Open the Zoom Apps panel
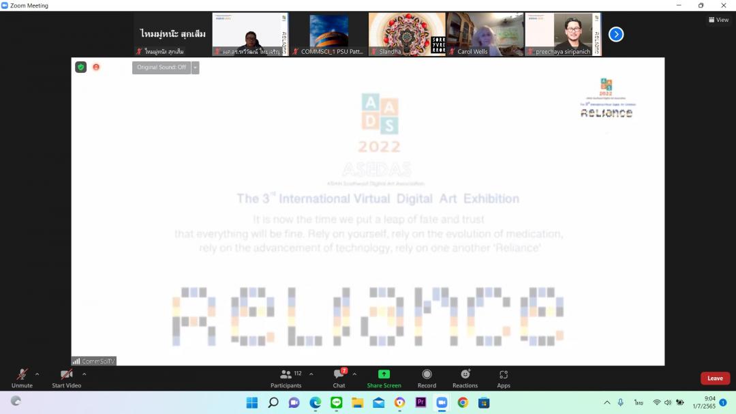This screenshot has height=414, width=736. [x=503, y=374]
